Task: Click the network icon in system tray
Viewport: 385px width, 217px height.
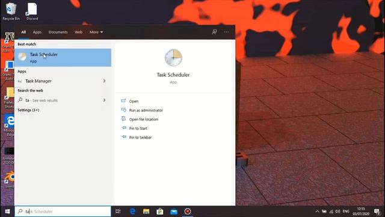Action: coord(331,212)
